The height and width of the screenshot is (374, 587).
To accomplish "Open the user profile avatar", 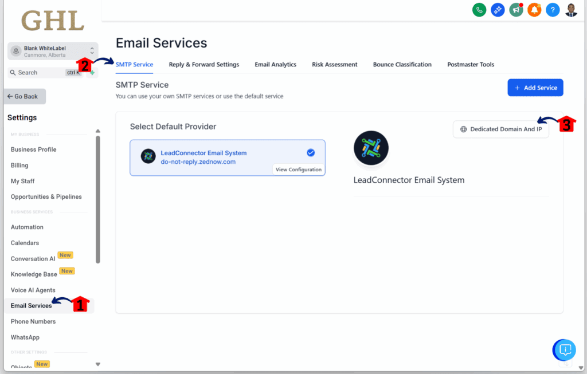I will tap(571, 10).
